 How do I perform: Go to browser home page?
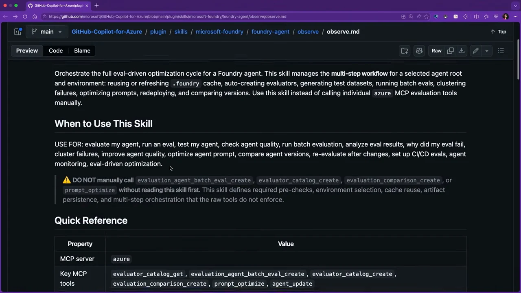[x=35, y=17]
